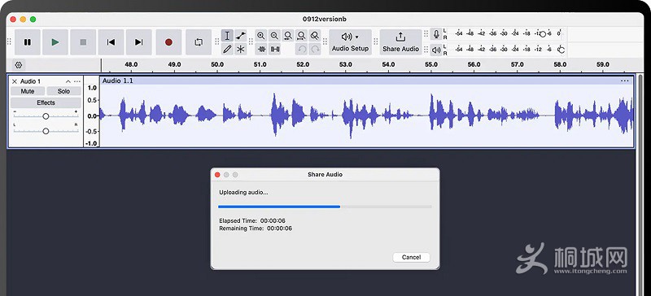Skip to the end of the project
651x296 pixels.
pos(138,42)
